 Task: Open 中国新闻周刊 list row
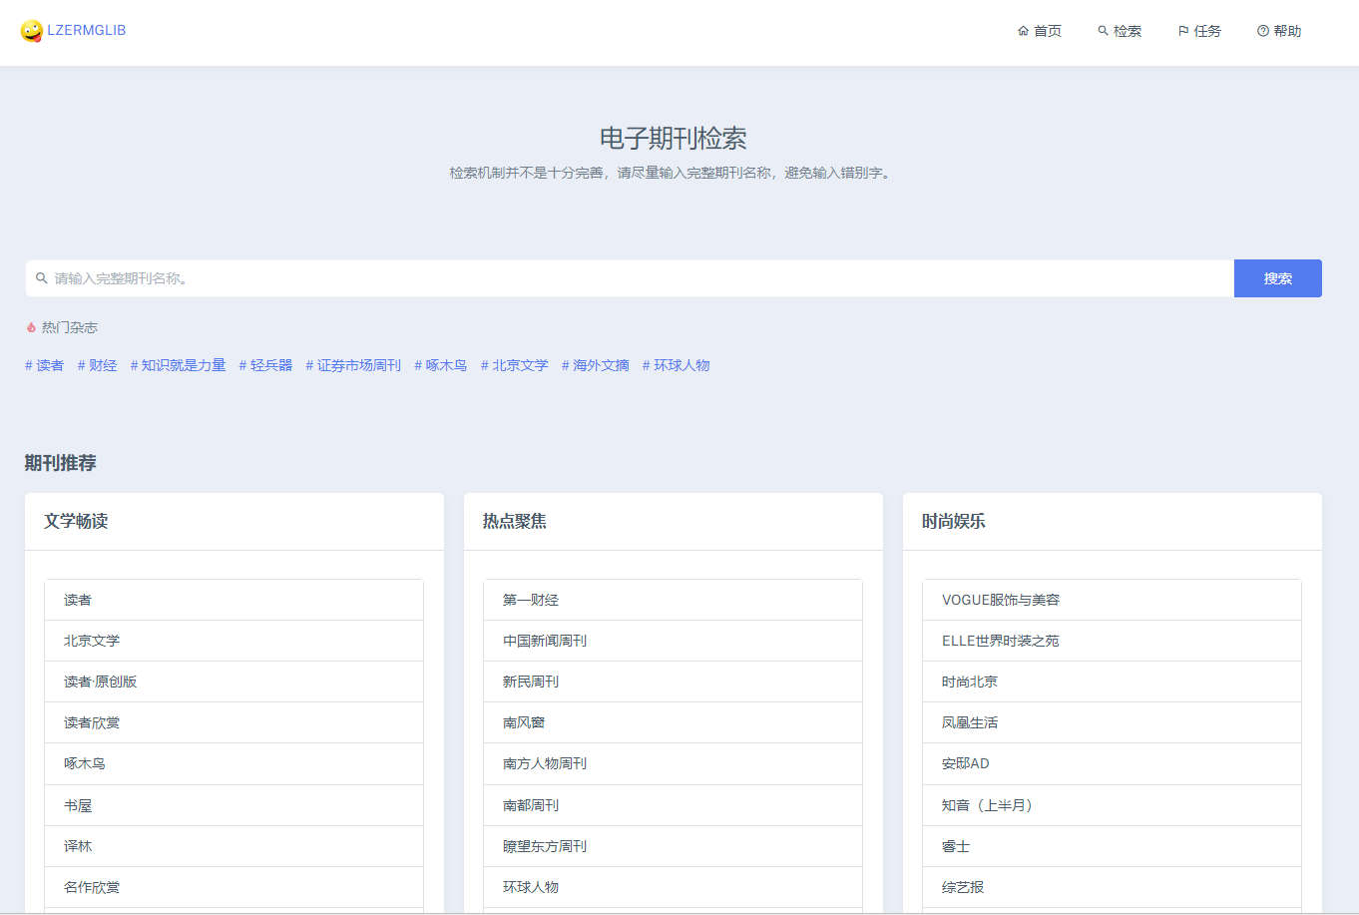(674, 641)
